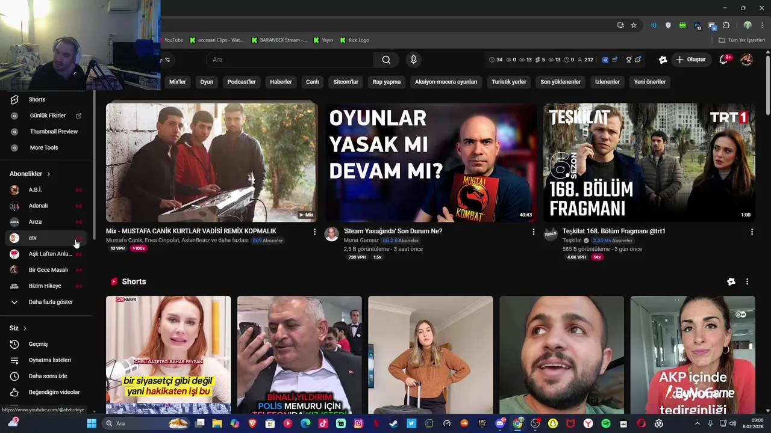Open the BARANBEX Stream bookmark
Image resolution: width=771 pixels, height=433 pixels.
[x=279, y=40]
